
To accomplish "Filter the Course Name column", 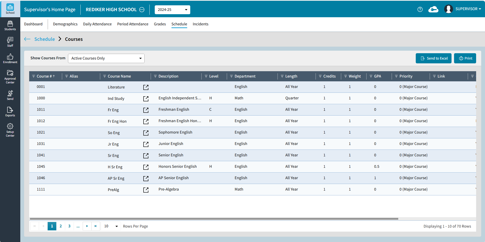I will [x=105, y=76].
